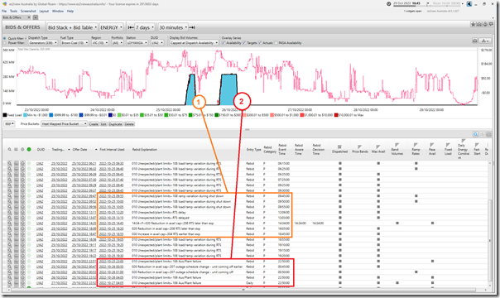
Task: Click the Price Bands column flag header
Action: pyautogui.click(x=360, y=149)
